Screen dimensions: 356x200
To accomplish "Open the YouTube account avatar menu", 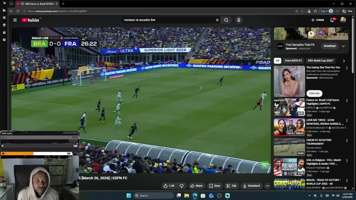I will coord(343,20).
